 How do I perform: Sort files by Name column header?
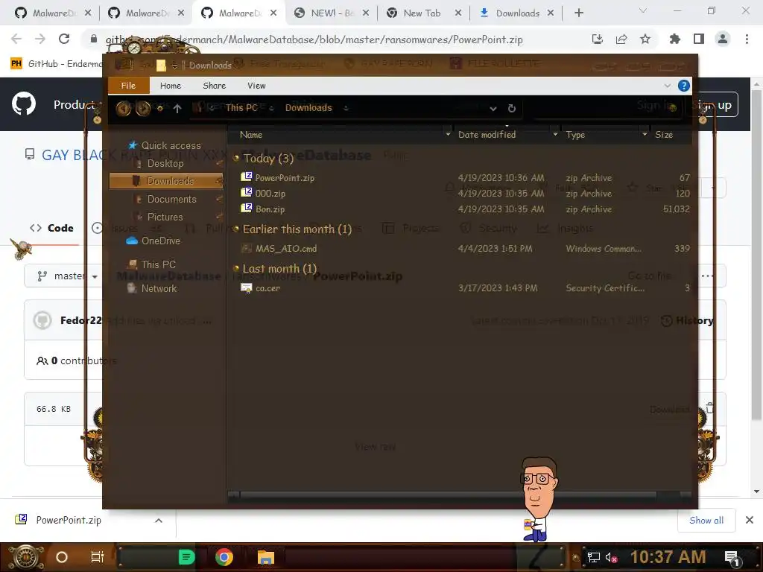point(251,135)
